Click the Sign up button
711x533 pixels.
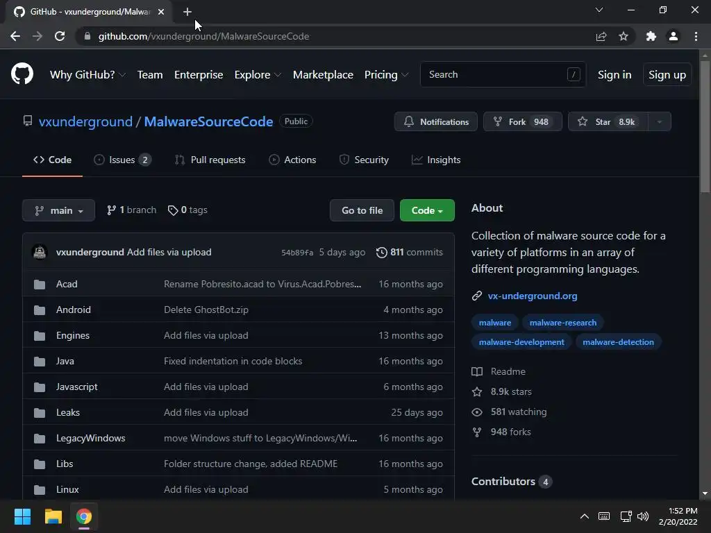[x=667, y=75]
